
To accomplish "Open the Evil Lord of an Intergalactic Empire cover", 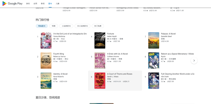I will (x=46, y=41).
